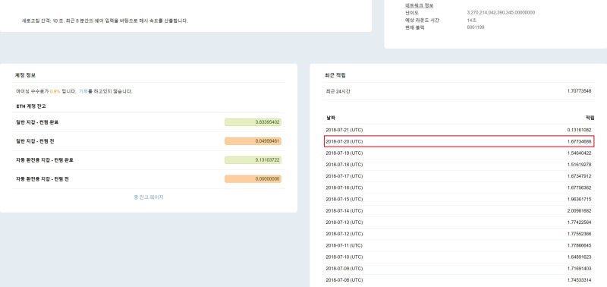Select the 2018-07-09 (UTC) row date

tap(344, 269)
